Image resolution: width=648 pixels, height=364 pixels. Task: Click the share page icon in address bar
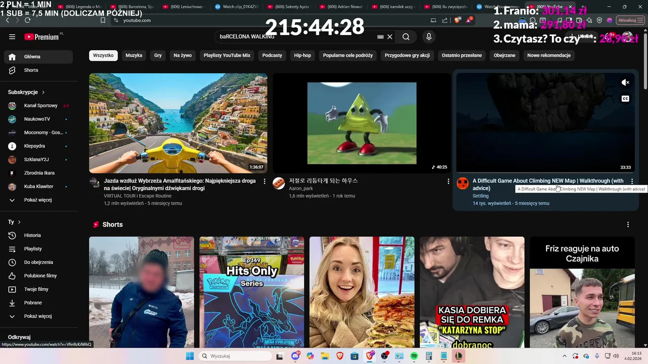coord(445,20)
